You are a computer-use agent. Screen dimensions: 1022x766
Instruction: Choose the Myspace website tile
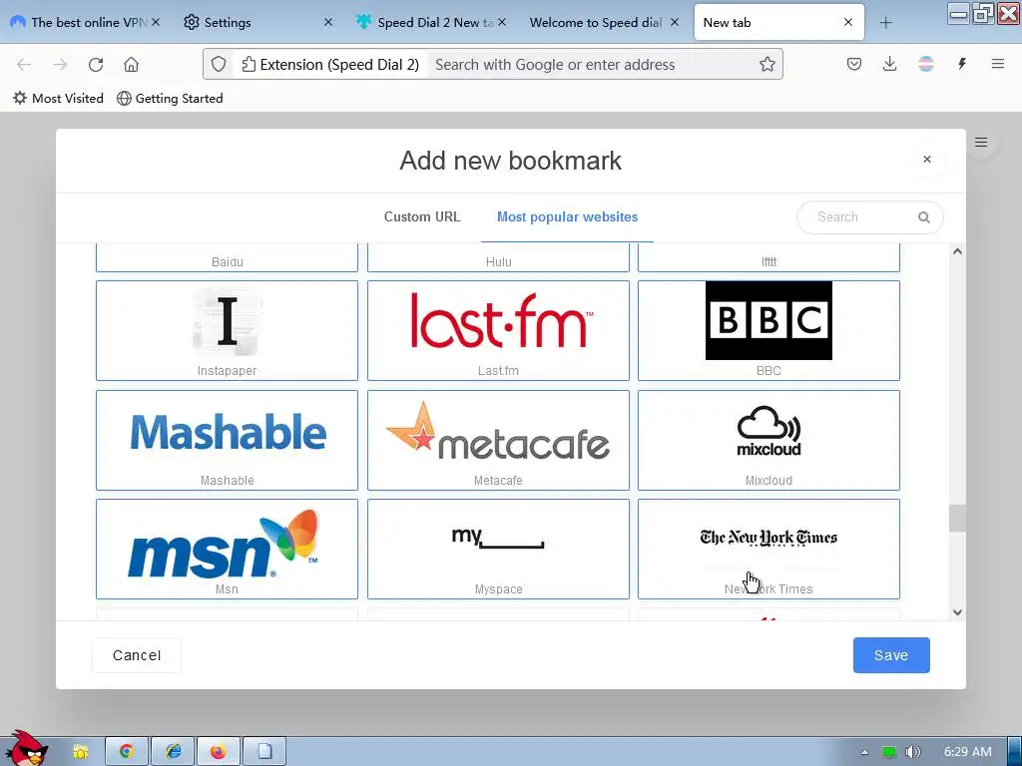click(x=498, y=549)
